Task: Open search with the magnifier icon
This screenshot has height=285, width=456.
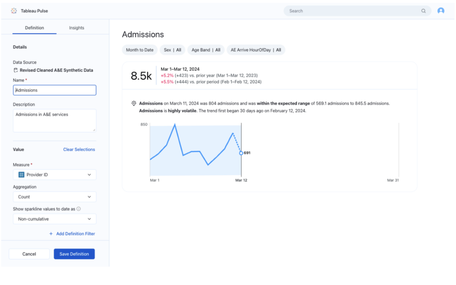Action: tap(423, 11)
